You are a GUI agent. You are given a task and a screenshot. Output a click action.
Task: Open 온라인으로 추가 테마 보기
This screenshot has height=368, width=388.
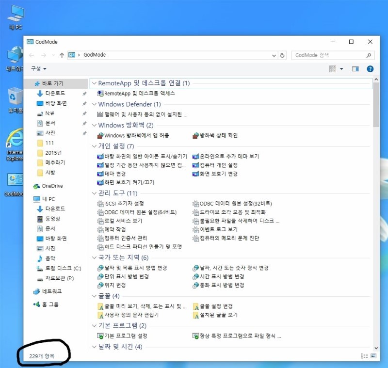[226, 156]
